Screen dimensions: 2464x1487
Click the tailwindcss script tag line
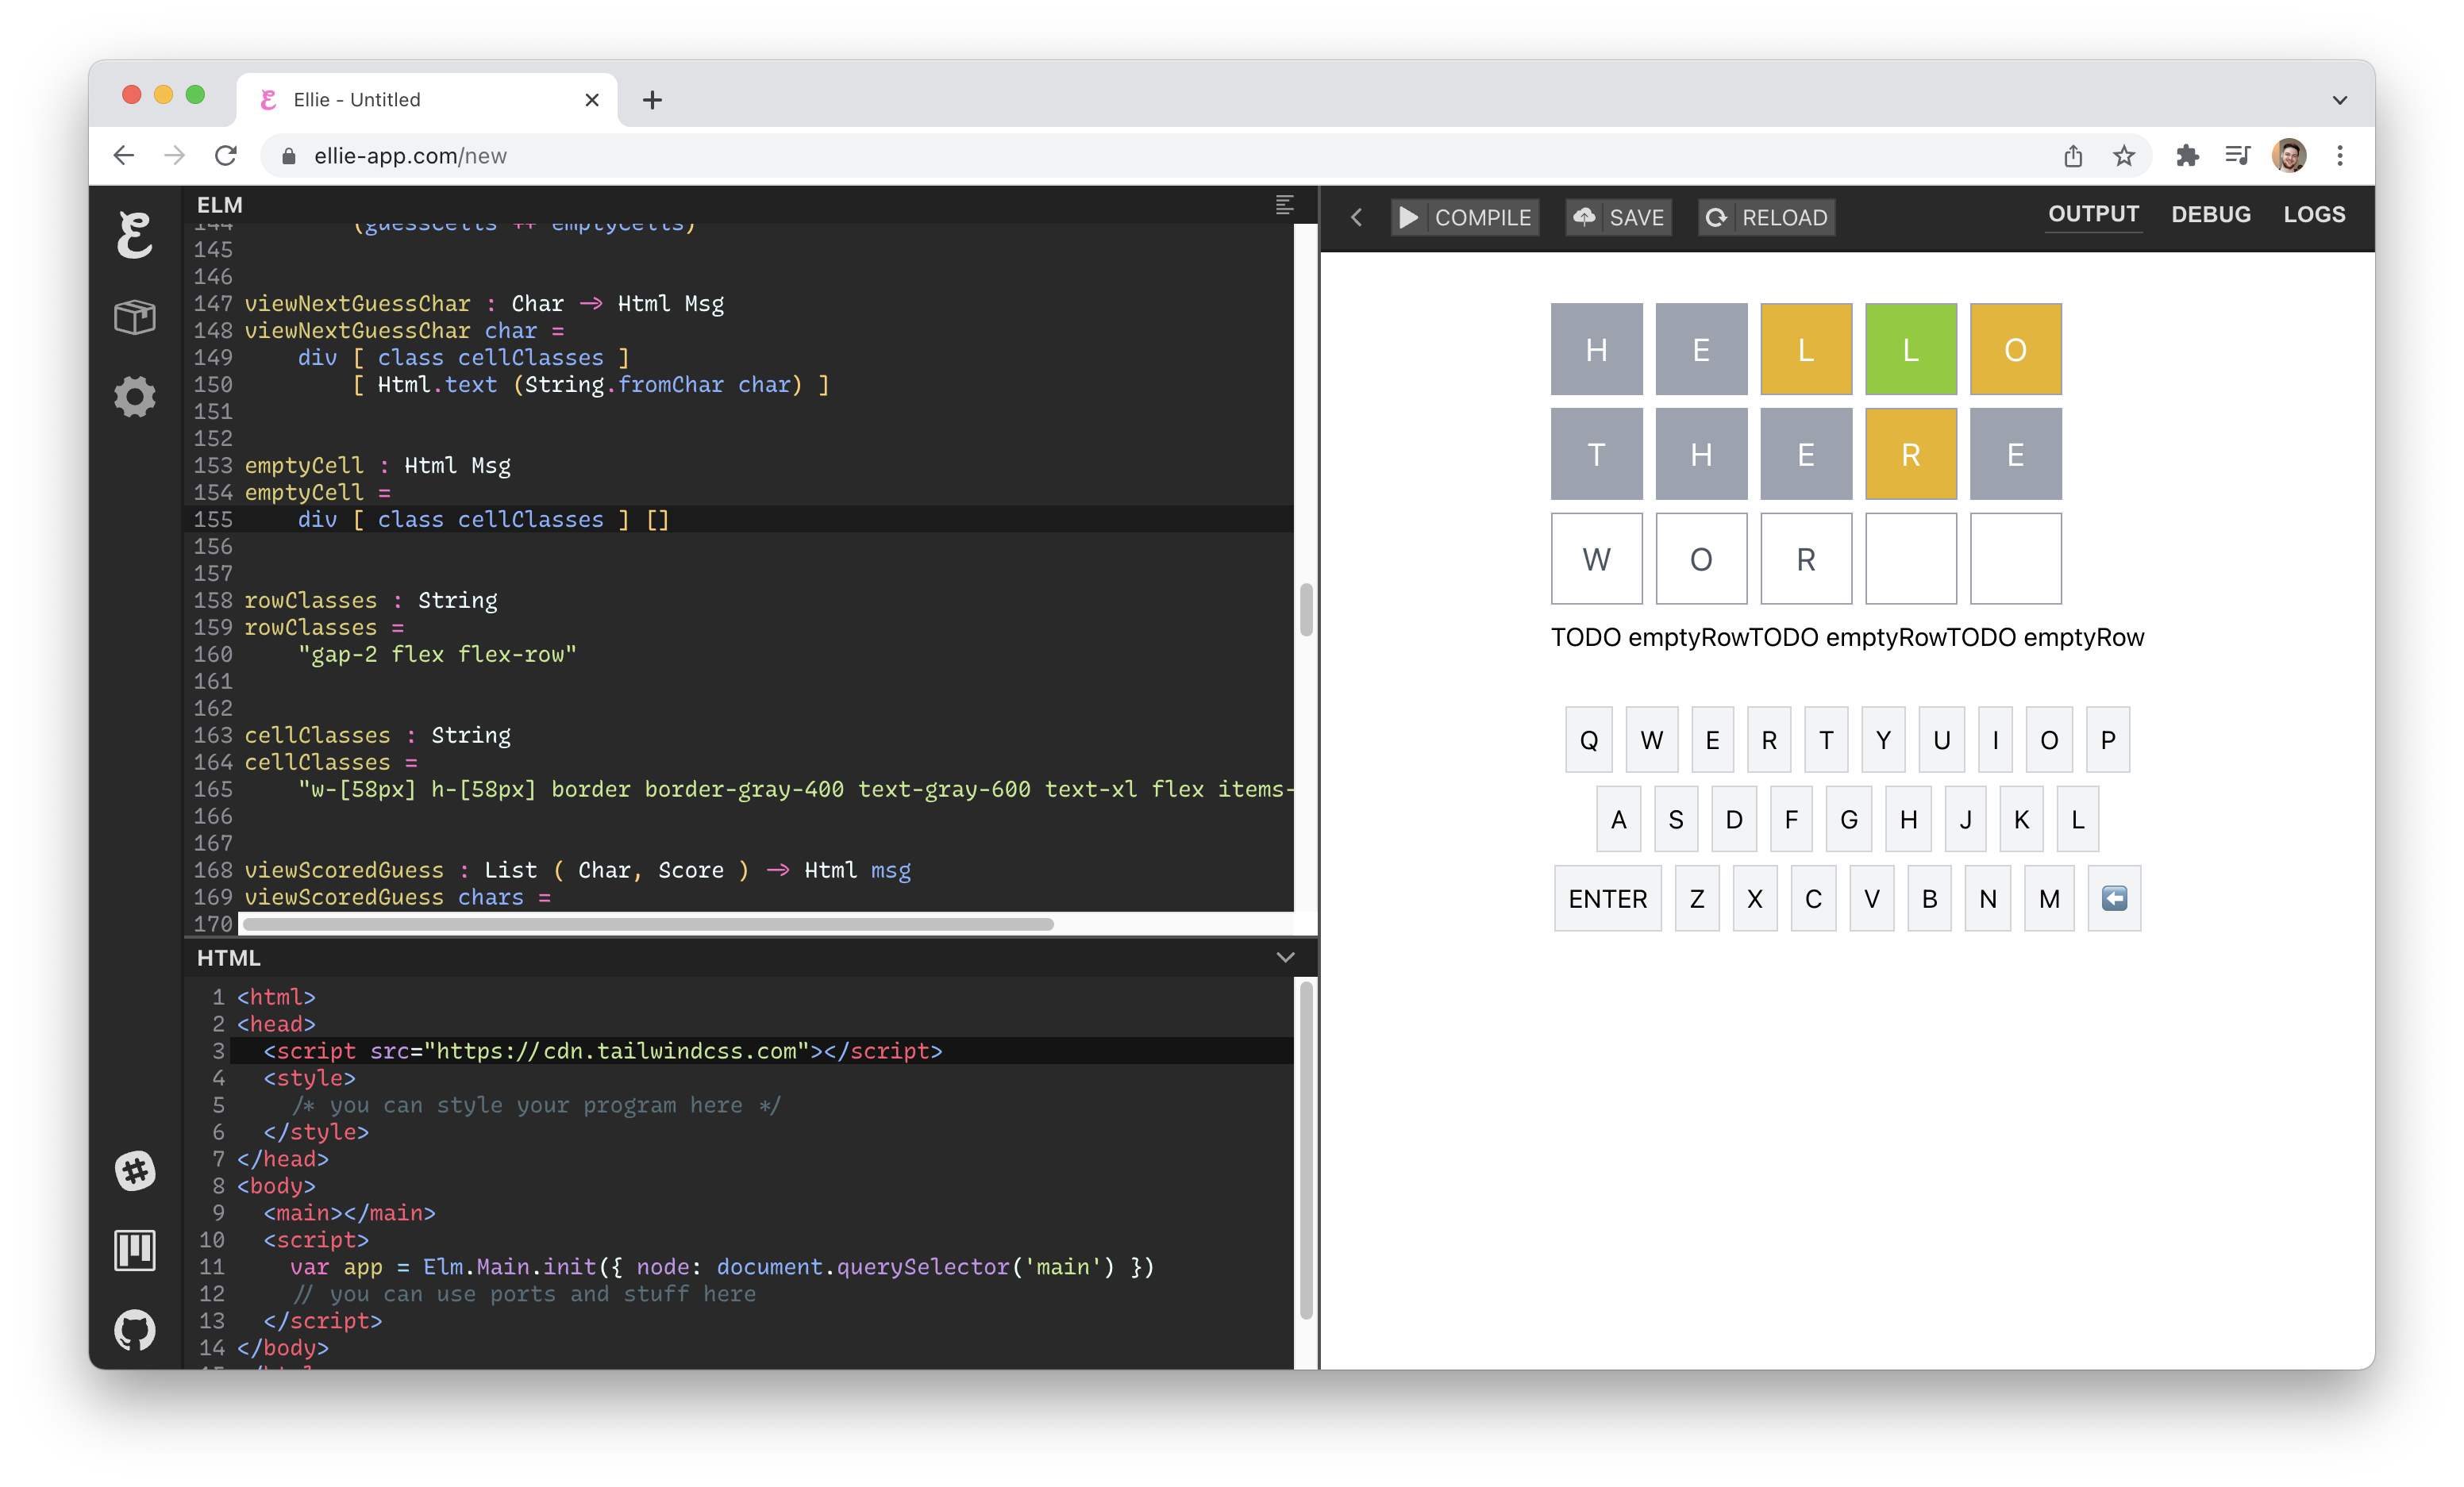point(603,1051)
